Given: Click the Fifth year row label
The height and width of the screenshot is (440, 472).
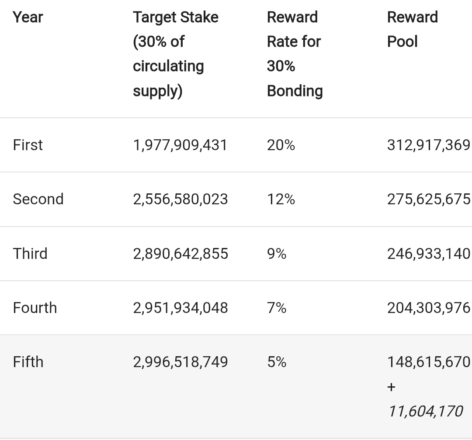Looking at the screenshot, I should point(28,362).
